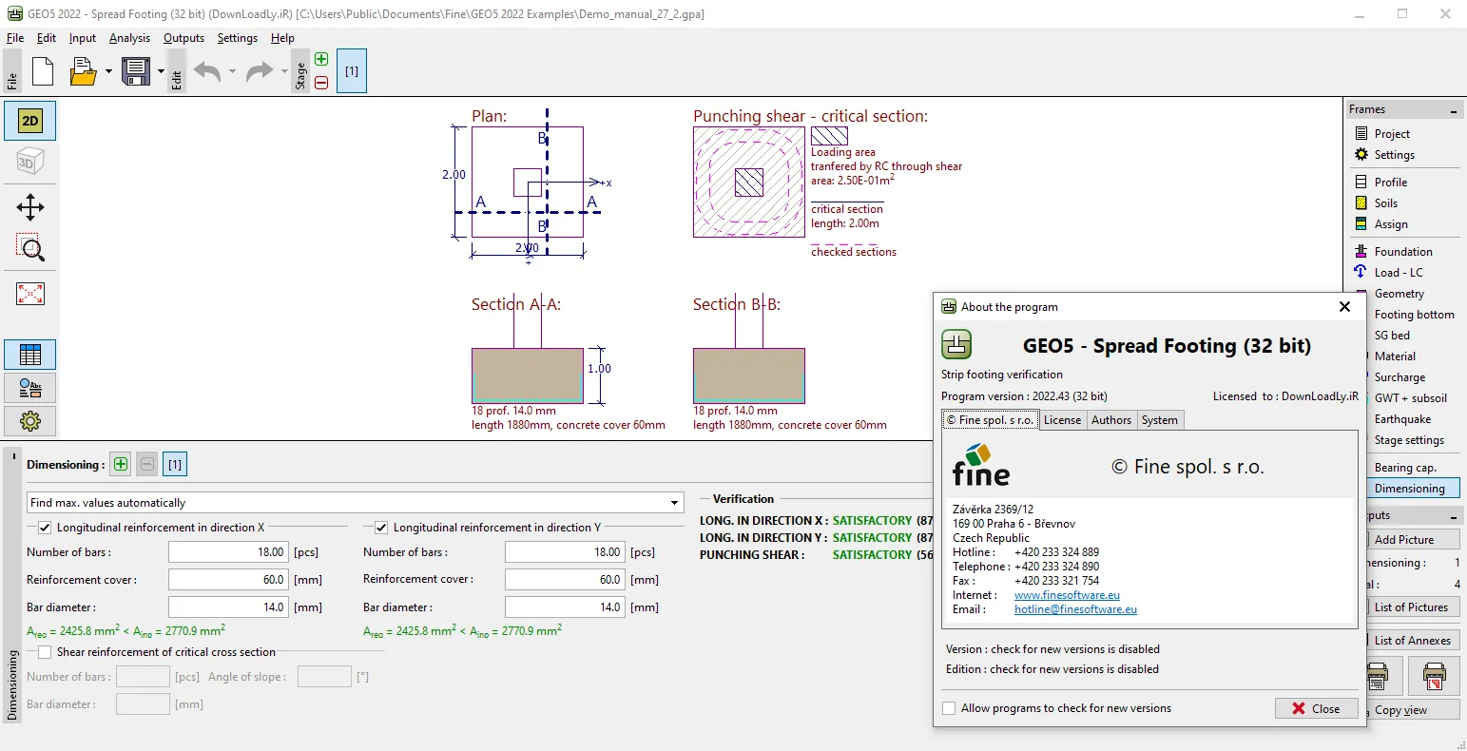Remove the dimensioning analysis with minus button
This screenshot has height=751, width=1467.
pos(147,464)
